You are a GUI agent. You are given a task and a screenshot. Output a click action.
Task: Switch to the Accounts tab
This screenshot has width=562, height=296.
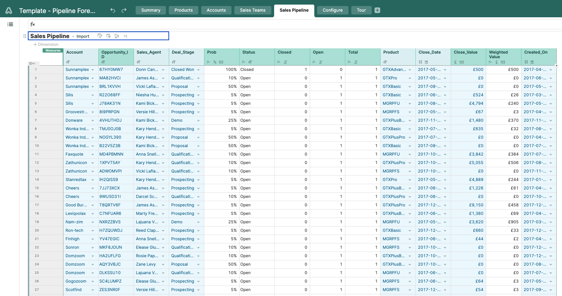216,10
